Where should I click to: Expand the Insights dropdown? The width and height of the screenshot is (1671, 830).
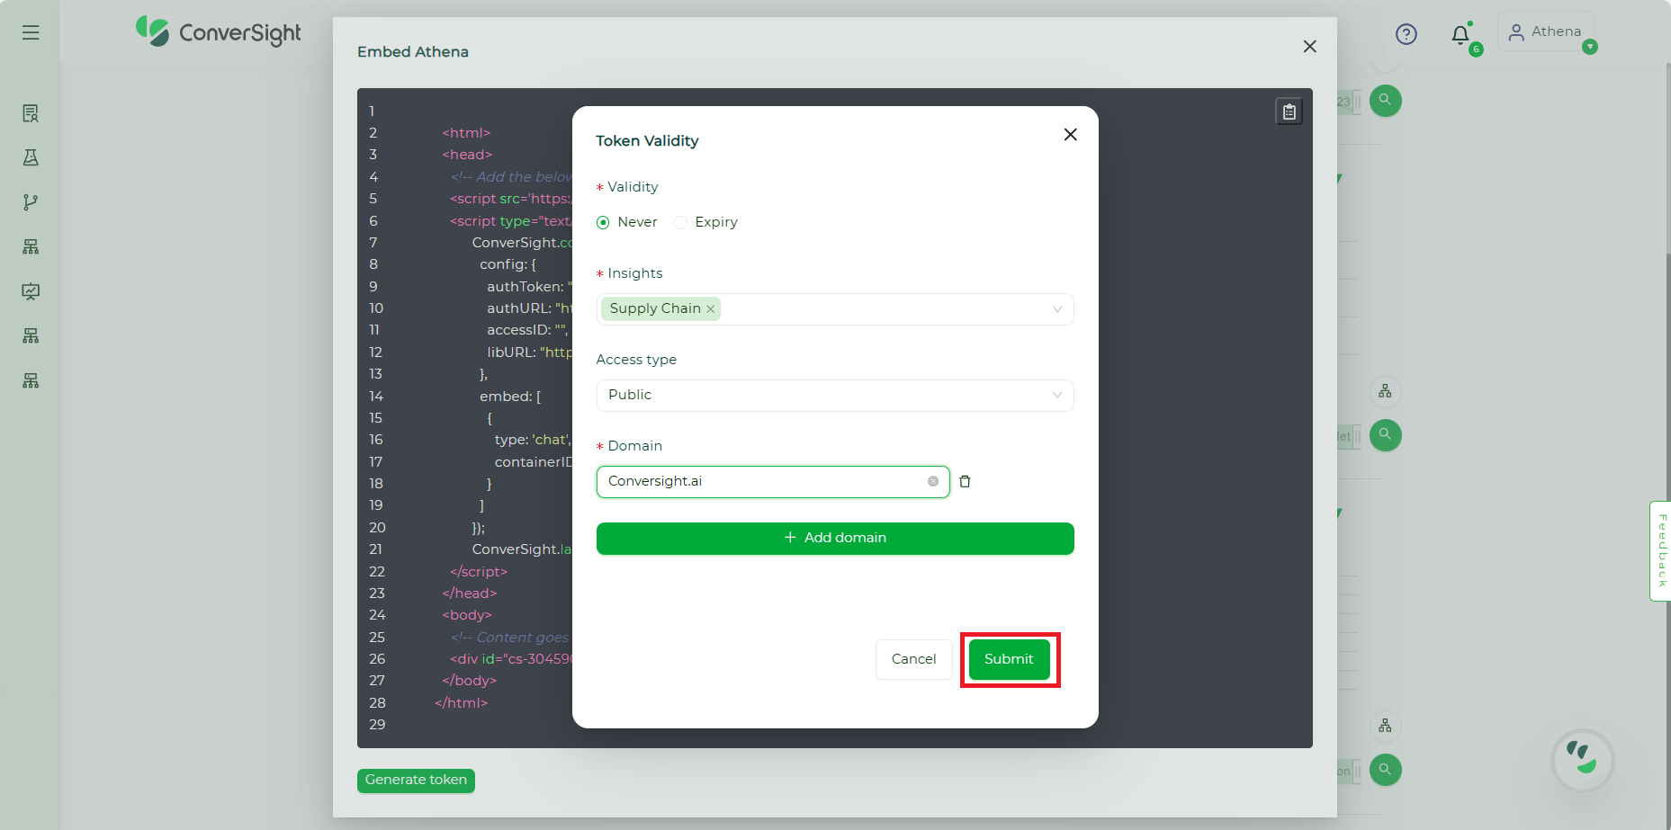(x=1057, y=309)
